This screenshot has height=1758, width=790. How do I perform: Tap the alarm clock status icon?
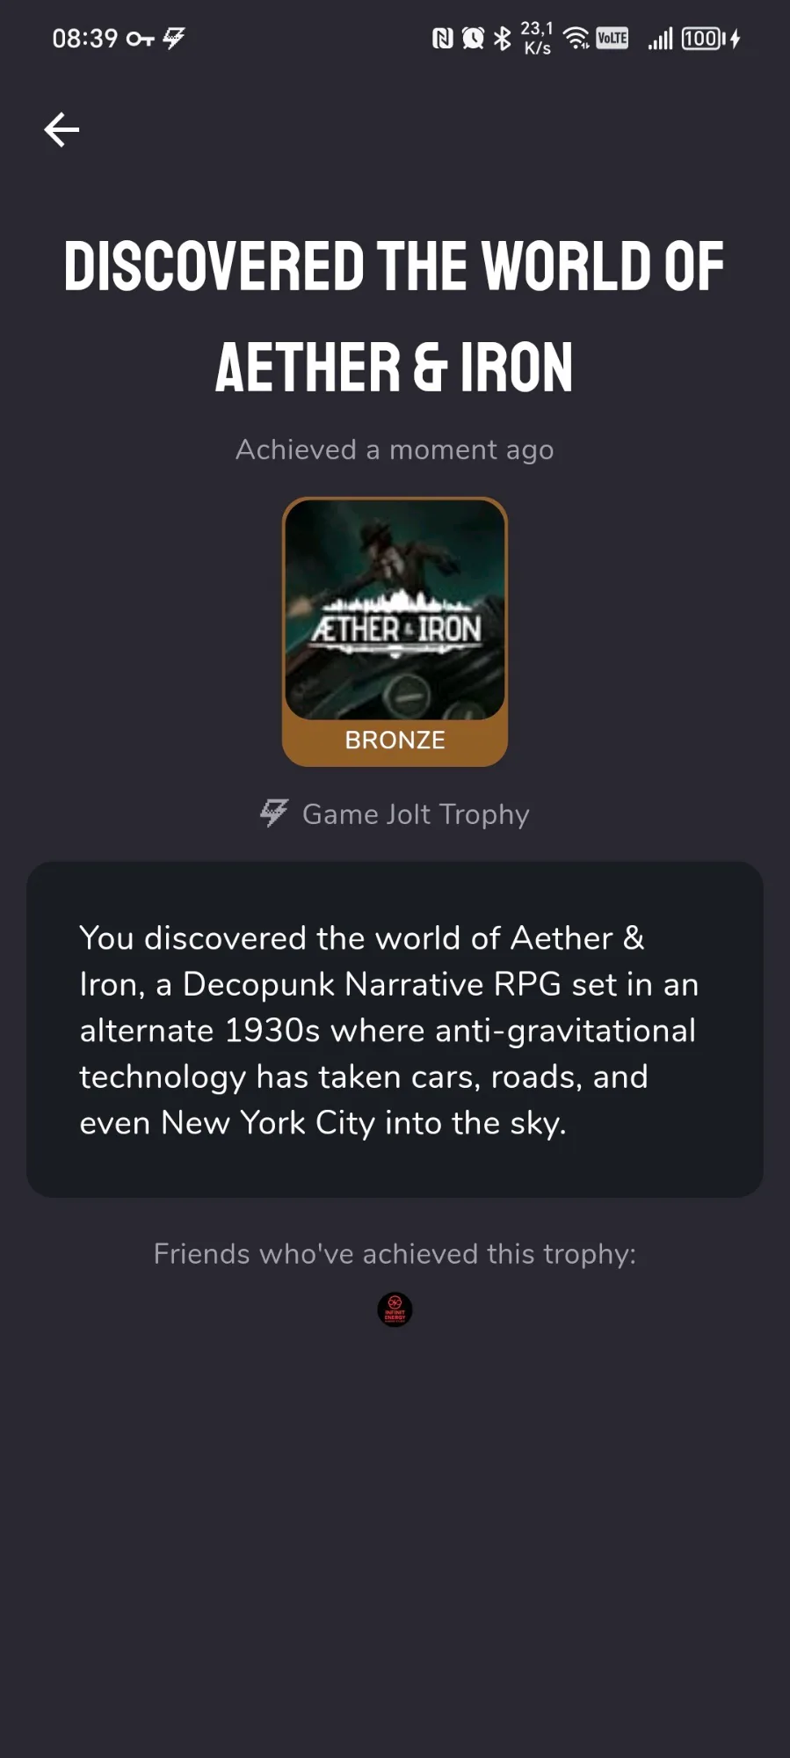473,39
